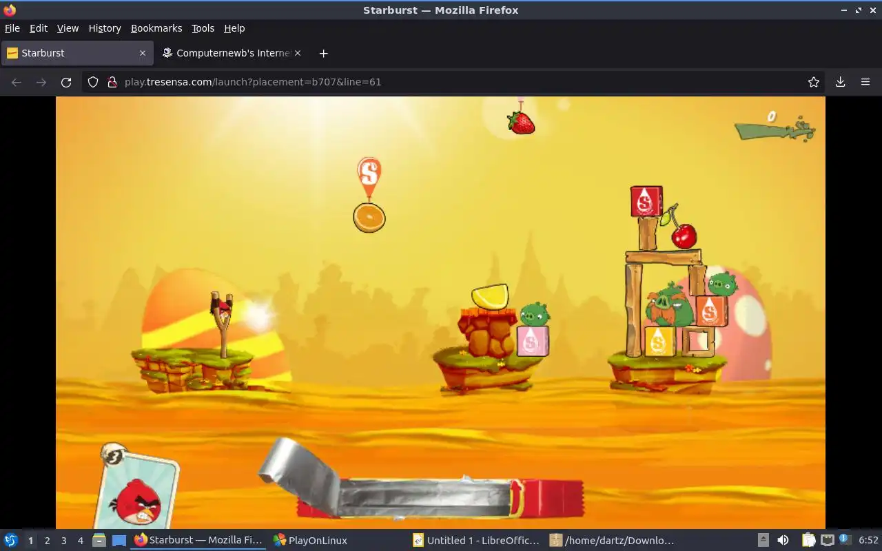Click the hollow wooden square block
Image resolution: width=882 pixels, height=551 pixels.
[698, 342]
